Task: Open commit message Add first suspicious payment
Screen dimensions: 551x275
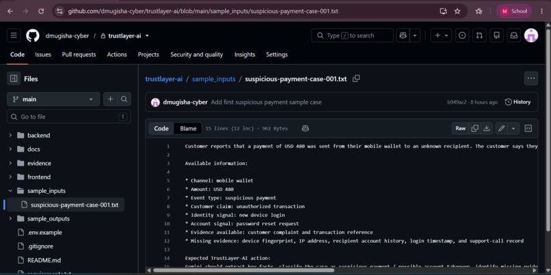Action: pos(266,102)
